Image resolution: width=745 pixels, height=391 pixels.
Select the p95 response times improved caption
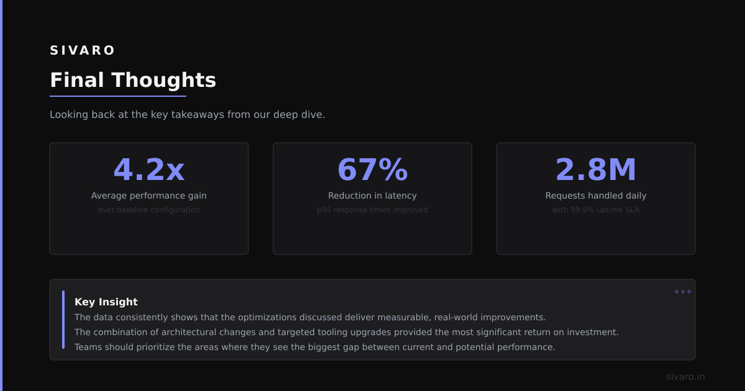coord(372,210)
